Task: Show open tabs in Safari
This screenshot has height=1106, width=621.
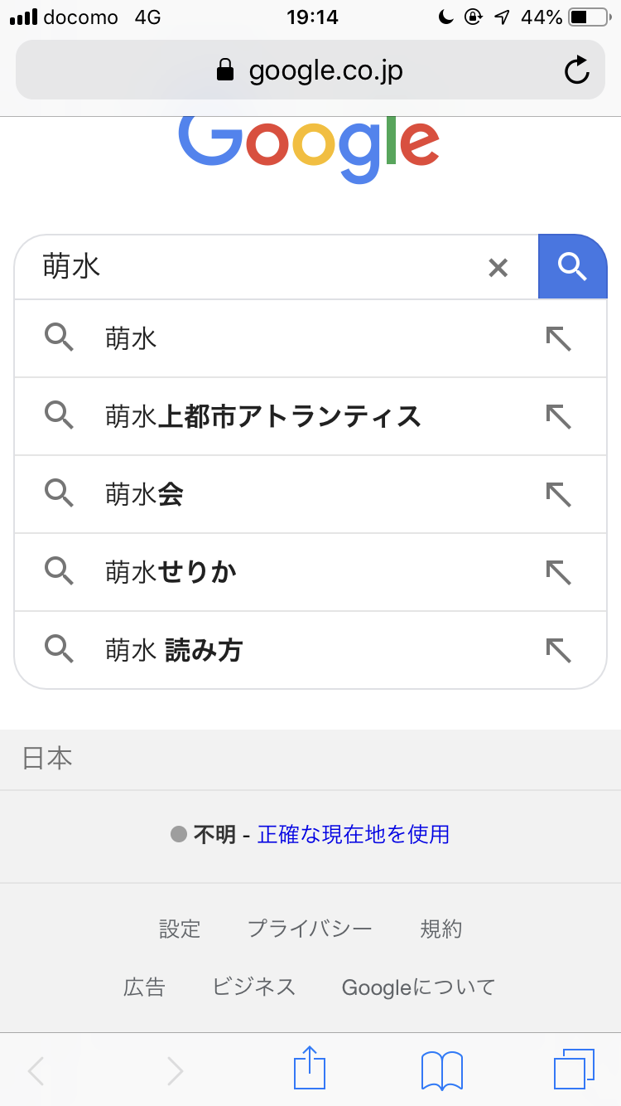Action: click(x=573, y=1069)
